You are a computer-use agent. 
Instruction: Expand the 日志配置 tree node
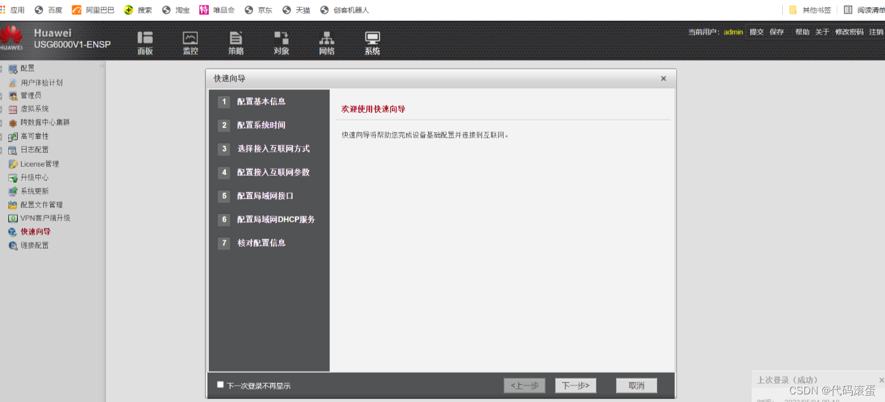point(1,150)
